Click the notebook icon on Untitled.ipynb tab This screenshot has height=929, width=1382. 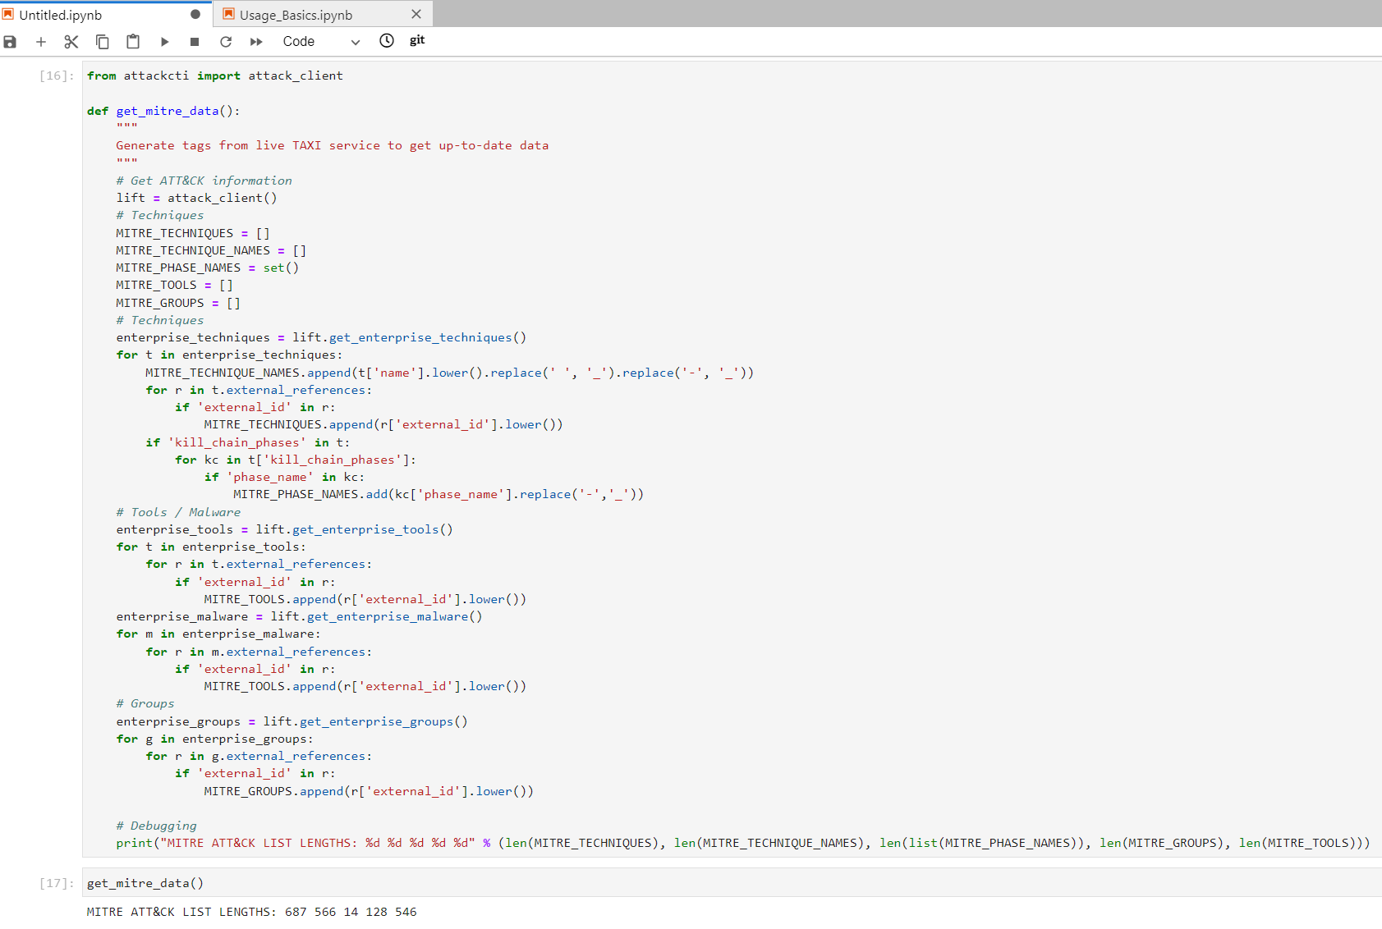[x=10, y=14]
